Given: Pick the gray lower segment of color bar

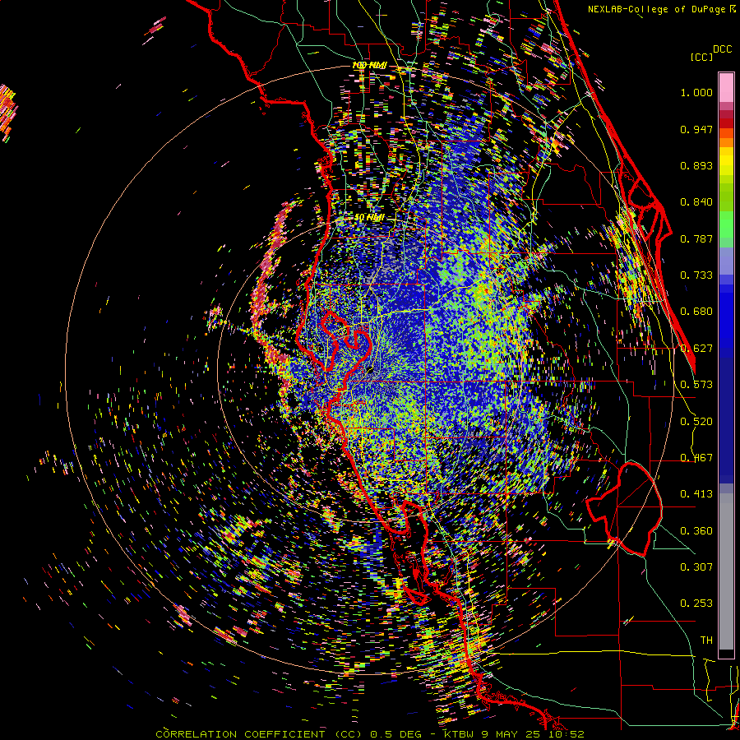Looking at the screenshot, I should pyautogui.click(x=726, y=571).
